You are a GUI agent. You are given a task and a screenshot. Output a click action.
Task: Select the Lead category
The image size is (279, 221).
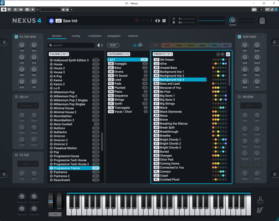click(128, 80)
